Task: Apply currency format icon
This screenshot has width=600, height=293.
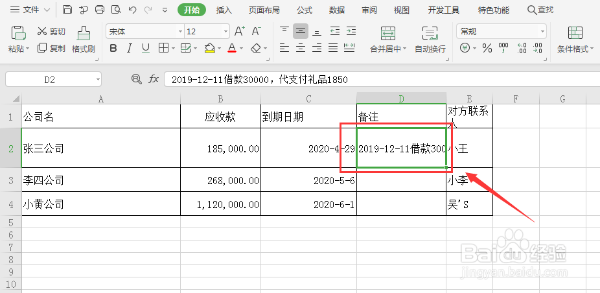Action: (465, 48)
